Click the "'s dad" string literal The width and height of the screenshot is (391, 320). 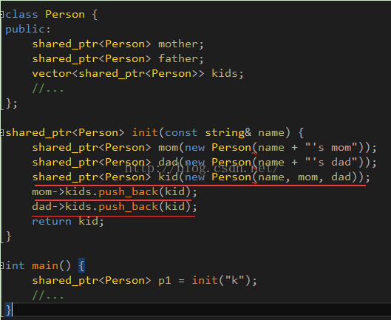(x=331, y=162)
